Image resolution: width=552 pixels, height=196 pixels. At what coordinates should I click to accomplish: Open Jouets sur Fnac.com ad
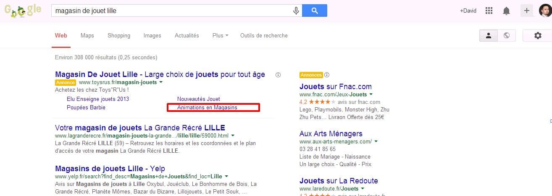tap(336, 87)
